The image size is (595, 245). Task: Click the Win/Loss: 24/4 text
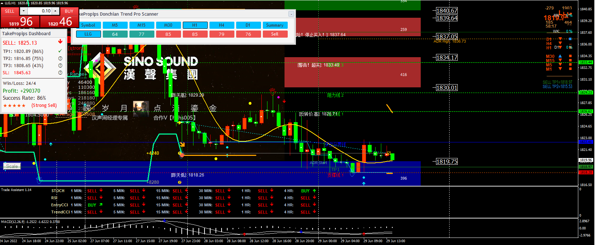coord(20,83)
